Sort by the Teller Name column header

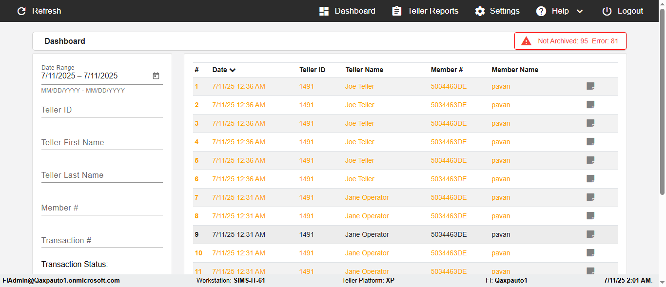pos(364,70)
